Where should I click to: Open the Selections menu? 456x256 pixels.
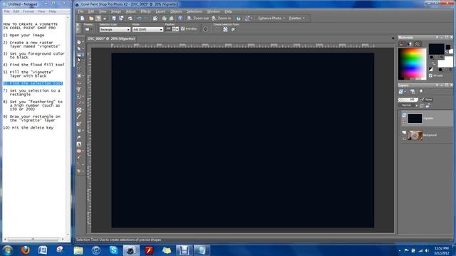(195, 11)
